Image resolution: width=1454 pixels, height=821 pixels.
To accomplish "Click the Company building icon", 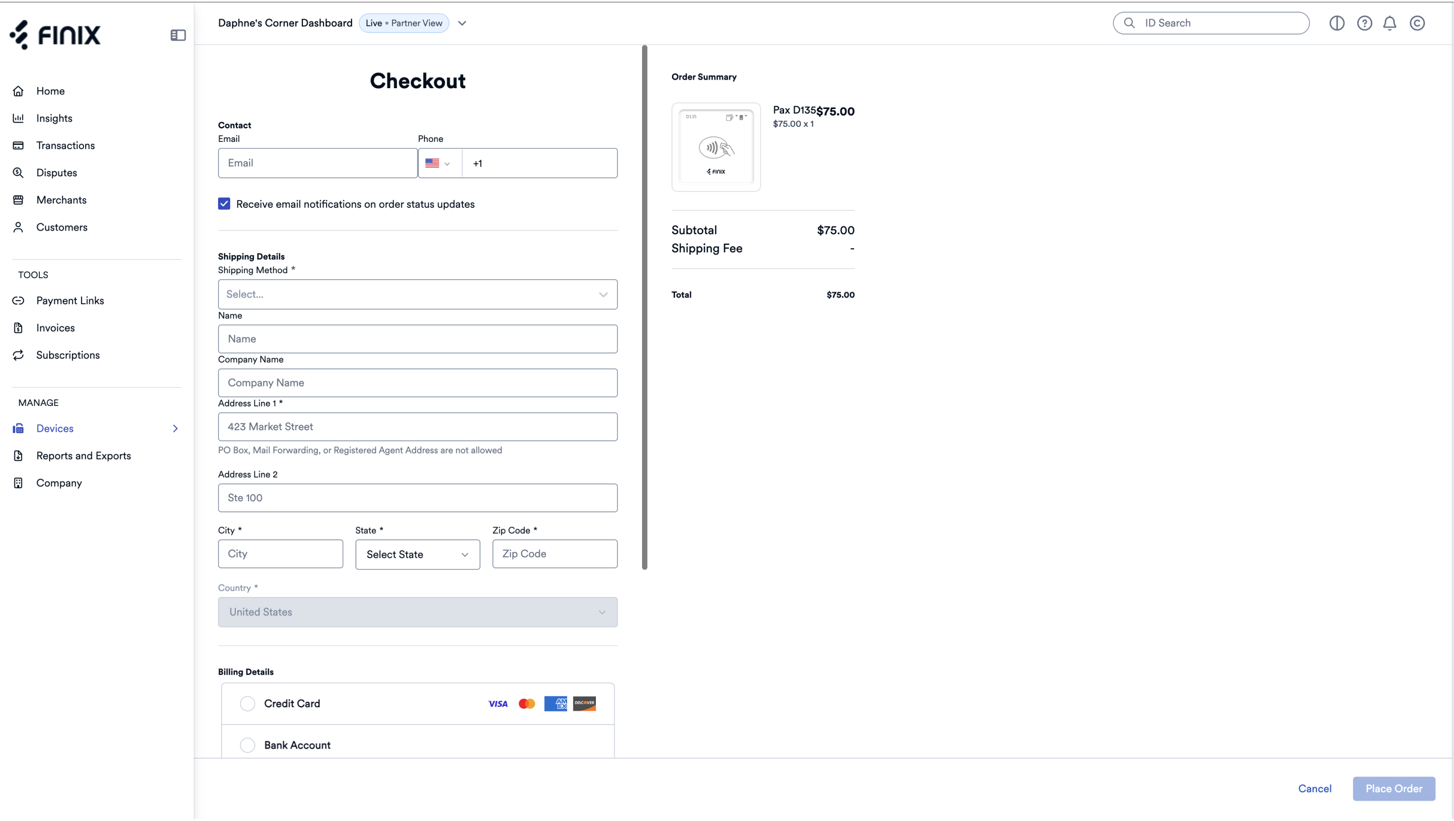I will tap(18, 482).
